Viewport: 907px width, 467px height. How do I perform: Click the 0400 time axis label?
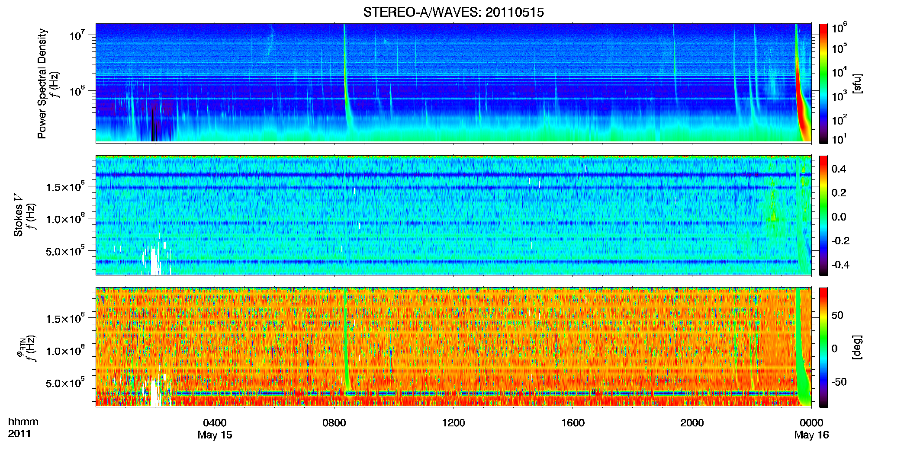(x=215, y=422)
